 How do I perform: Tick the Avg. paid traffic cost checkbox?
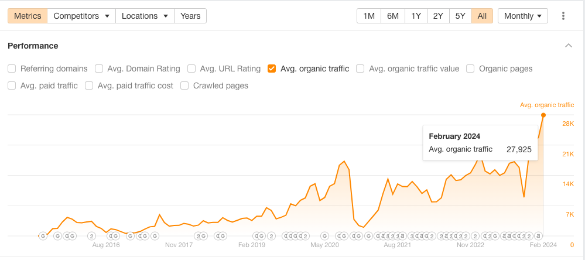pyautogui.click(x=89, y=85)
